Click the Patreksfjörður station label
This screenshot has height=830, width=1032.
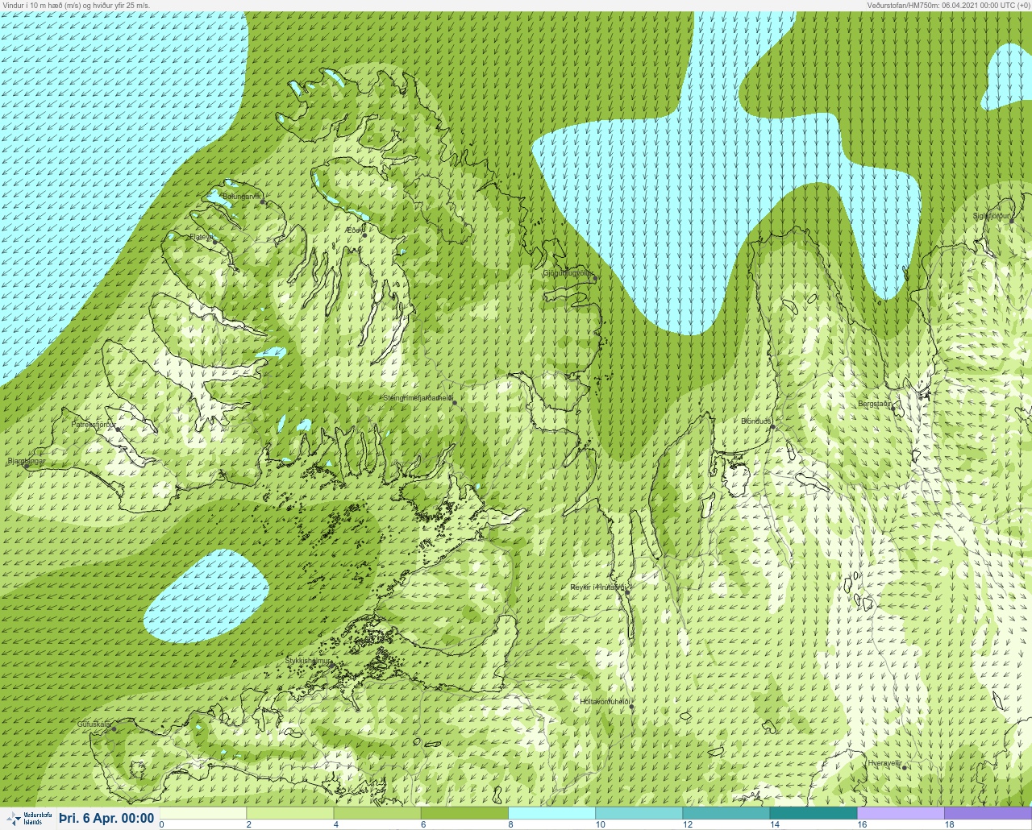pyautogui.click(x=94, y=424)
